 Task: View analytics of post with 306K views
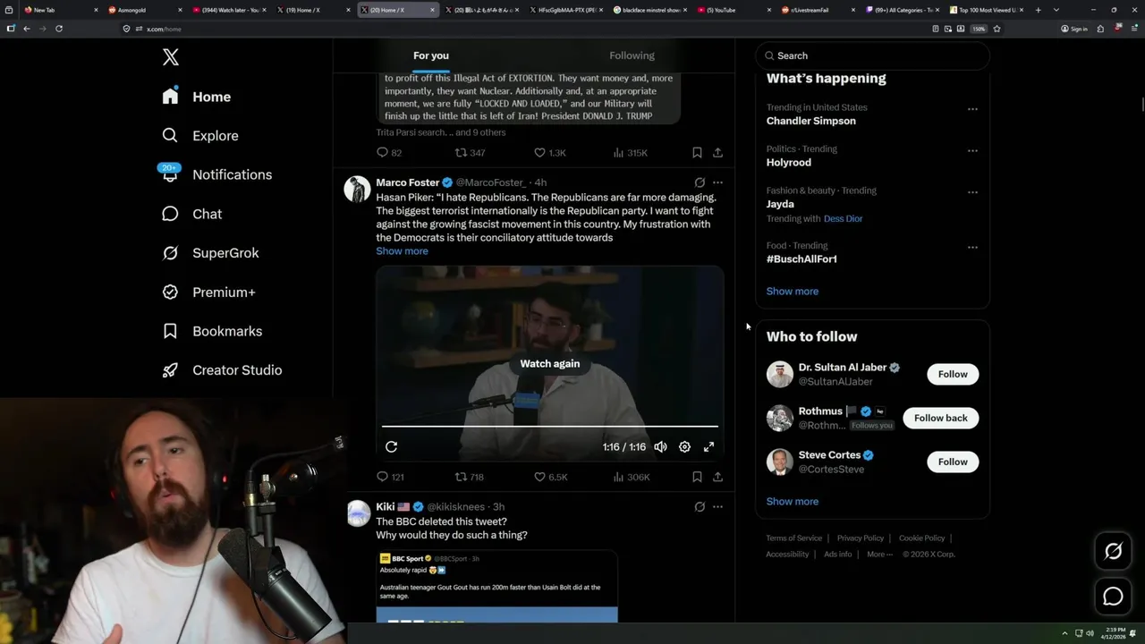point(631,478)
